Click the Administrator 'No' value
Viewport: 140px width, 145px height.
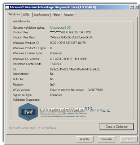tap(52, 74)
